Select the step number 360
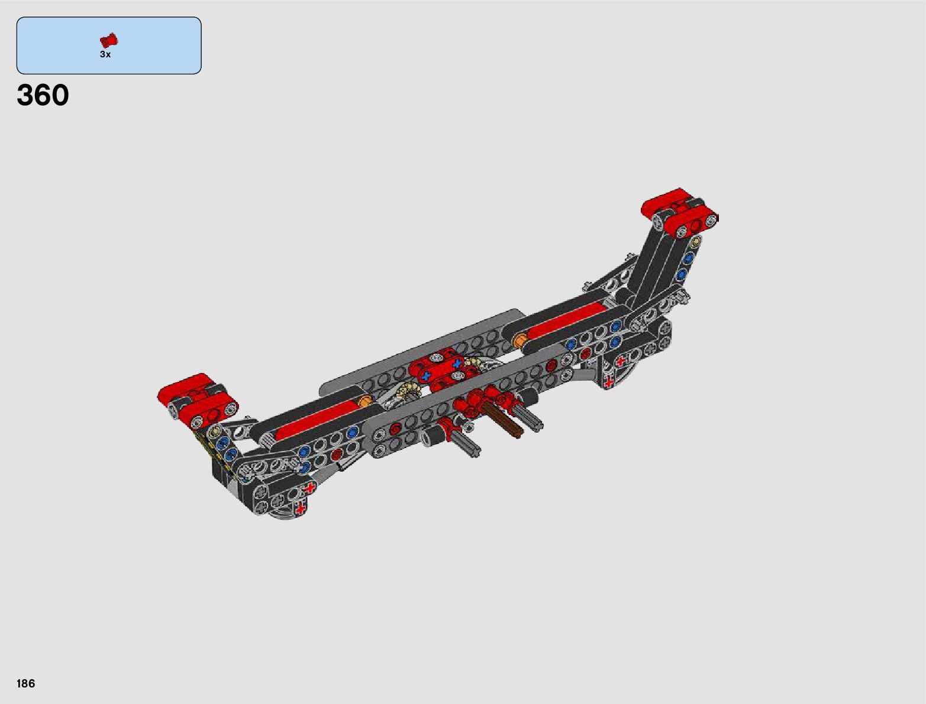Image resolution: width=926 pixels, height=704 pixels. 43,95
